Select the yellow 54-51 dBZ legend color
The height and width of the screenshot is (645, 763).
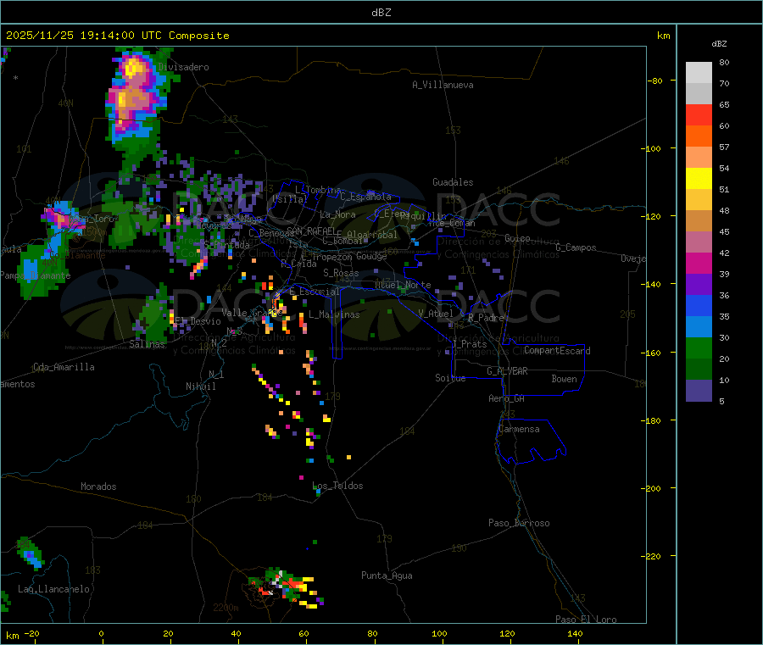(x=699, y=179)
